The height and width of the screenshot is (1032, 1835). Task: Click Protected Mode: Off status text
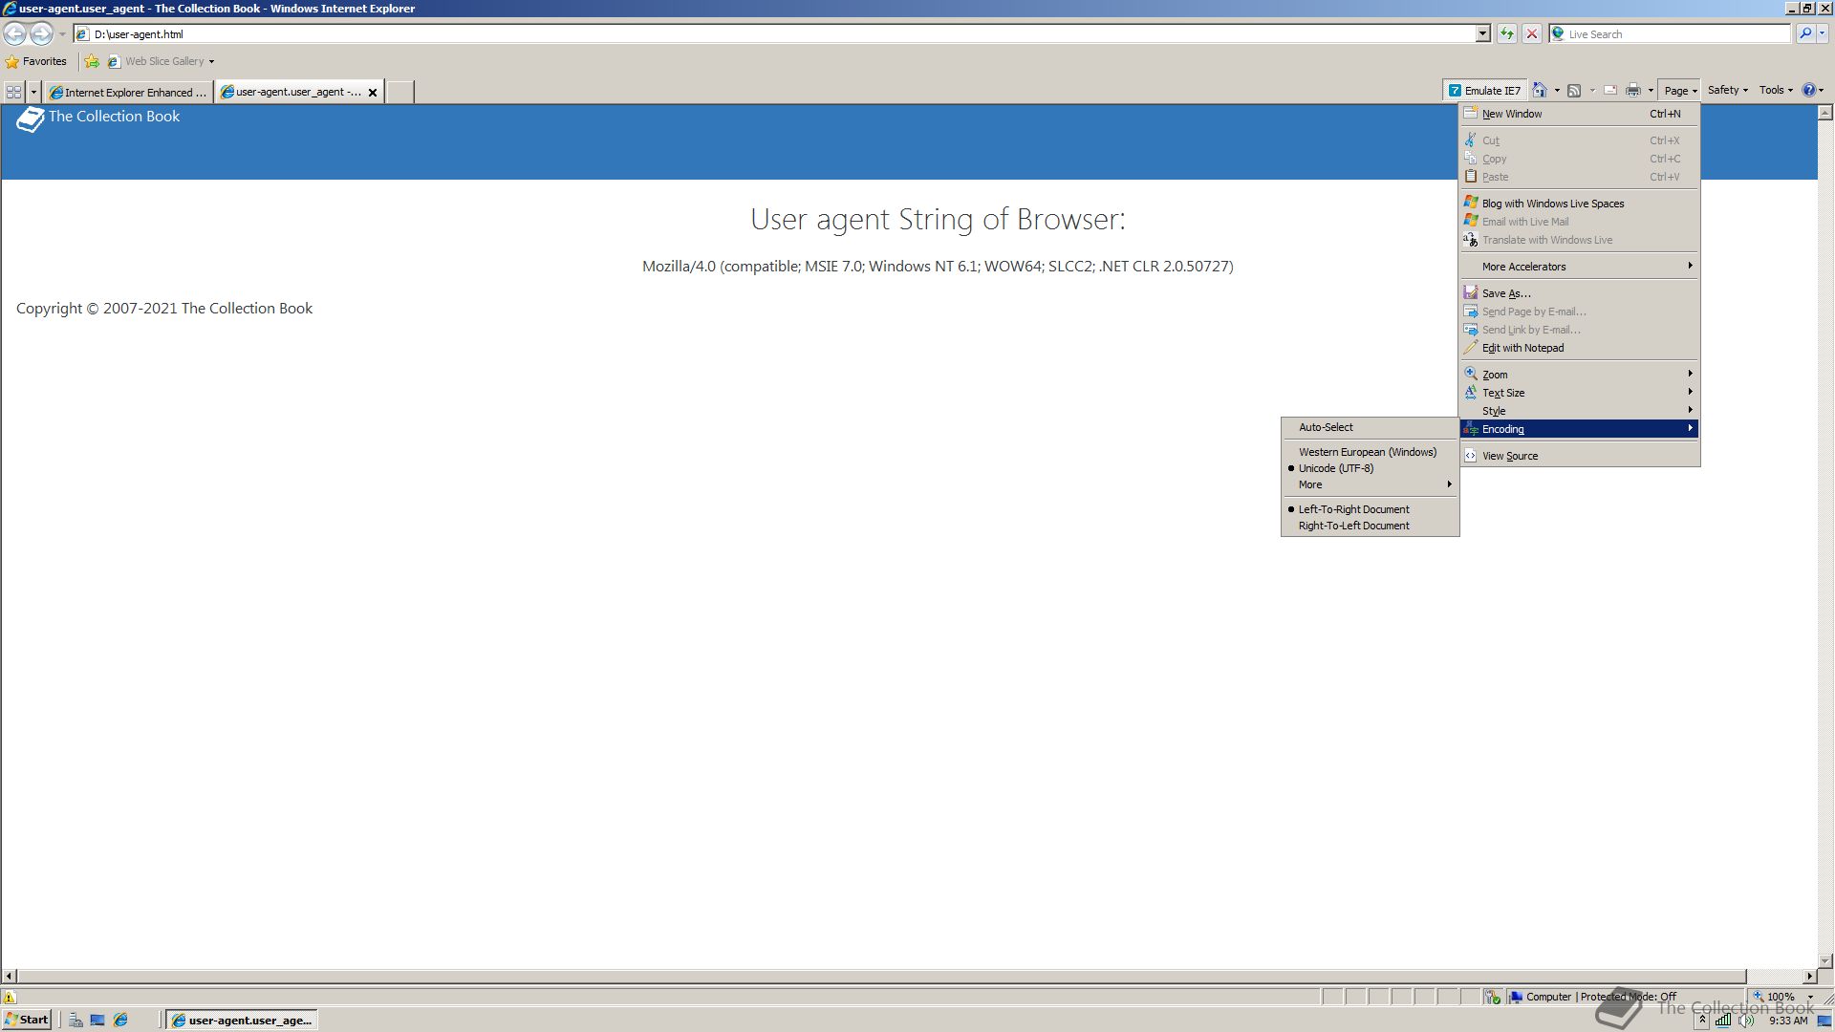click(1629, 997)
